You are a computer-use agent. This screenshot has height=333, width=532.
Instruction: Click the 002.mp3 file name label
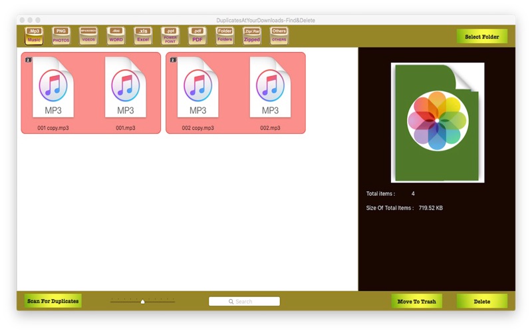(270, 128)
